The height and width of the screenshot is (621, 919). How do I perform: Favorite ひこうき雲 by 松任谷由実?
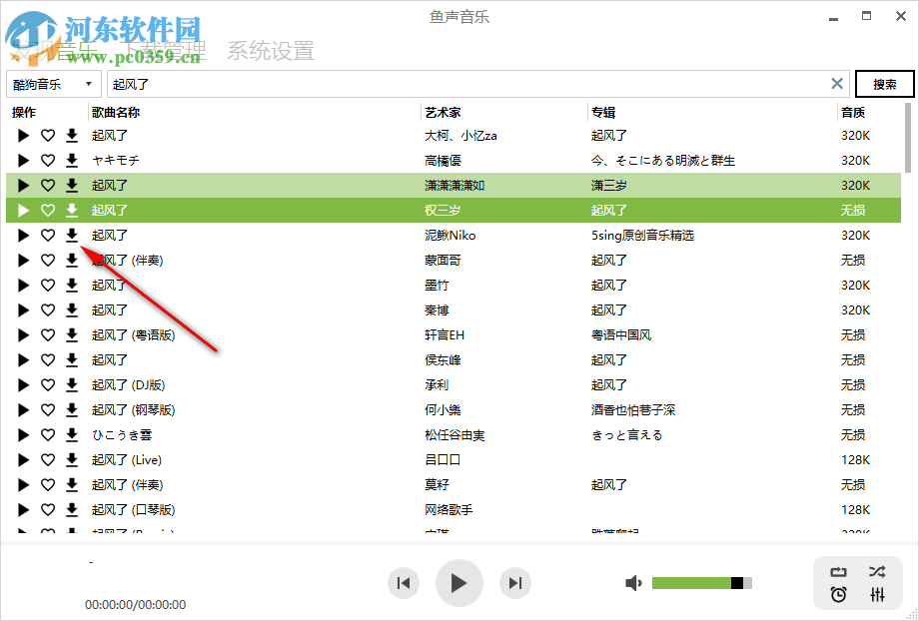(x=46, y=434)
